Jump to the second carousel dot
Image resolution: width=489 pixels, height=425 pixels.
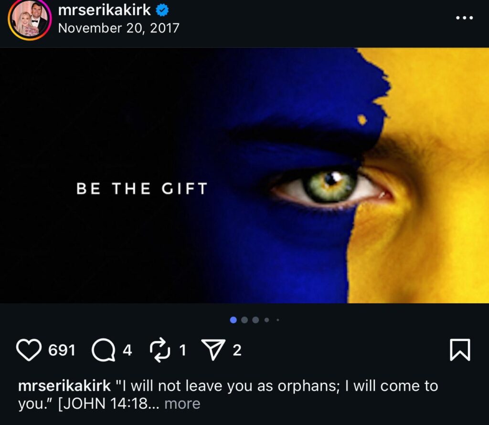click(x=244, y=320)
